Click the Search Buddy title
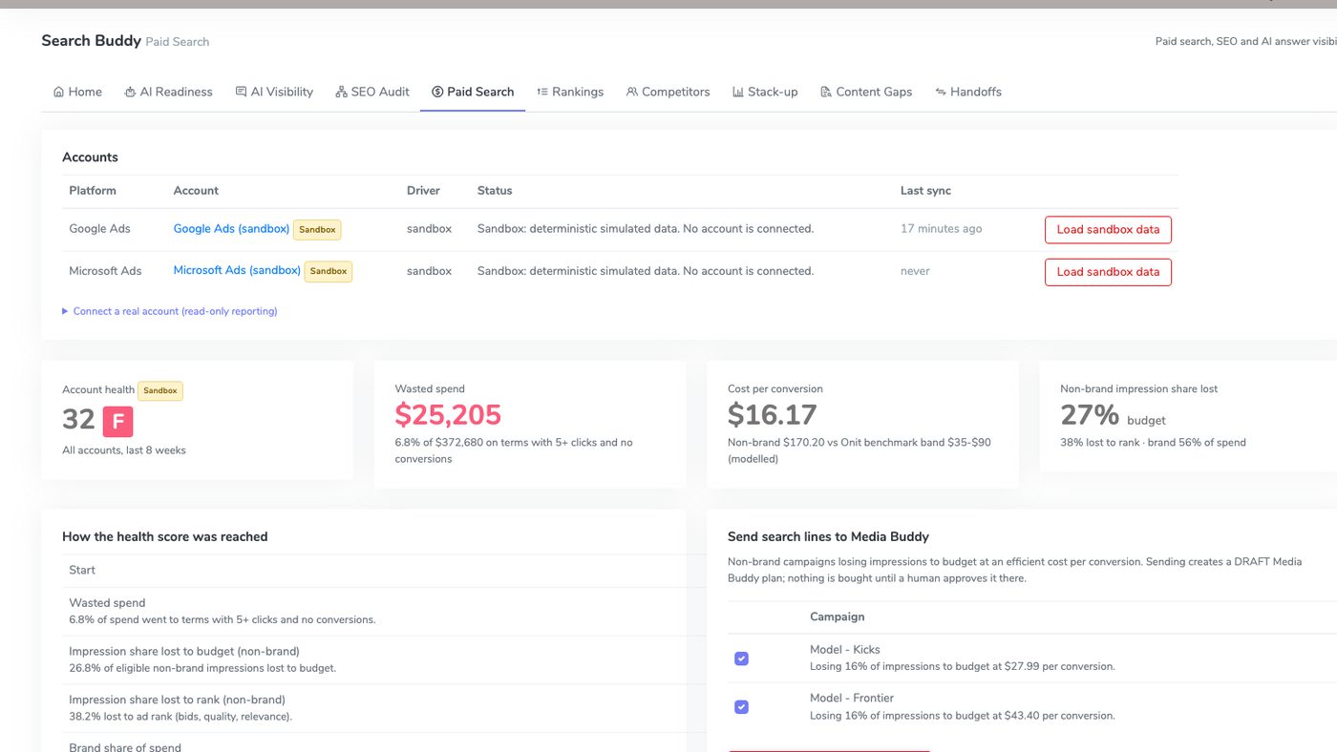Screen dimensions: 1337x752 coord(91,40)
